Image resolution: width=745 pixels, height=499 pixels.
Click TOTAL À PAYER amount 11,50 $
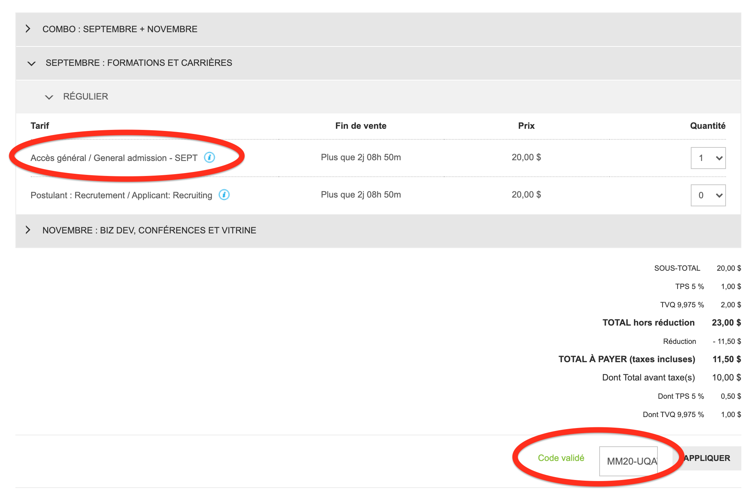[726, 359]
